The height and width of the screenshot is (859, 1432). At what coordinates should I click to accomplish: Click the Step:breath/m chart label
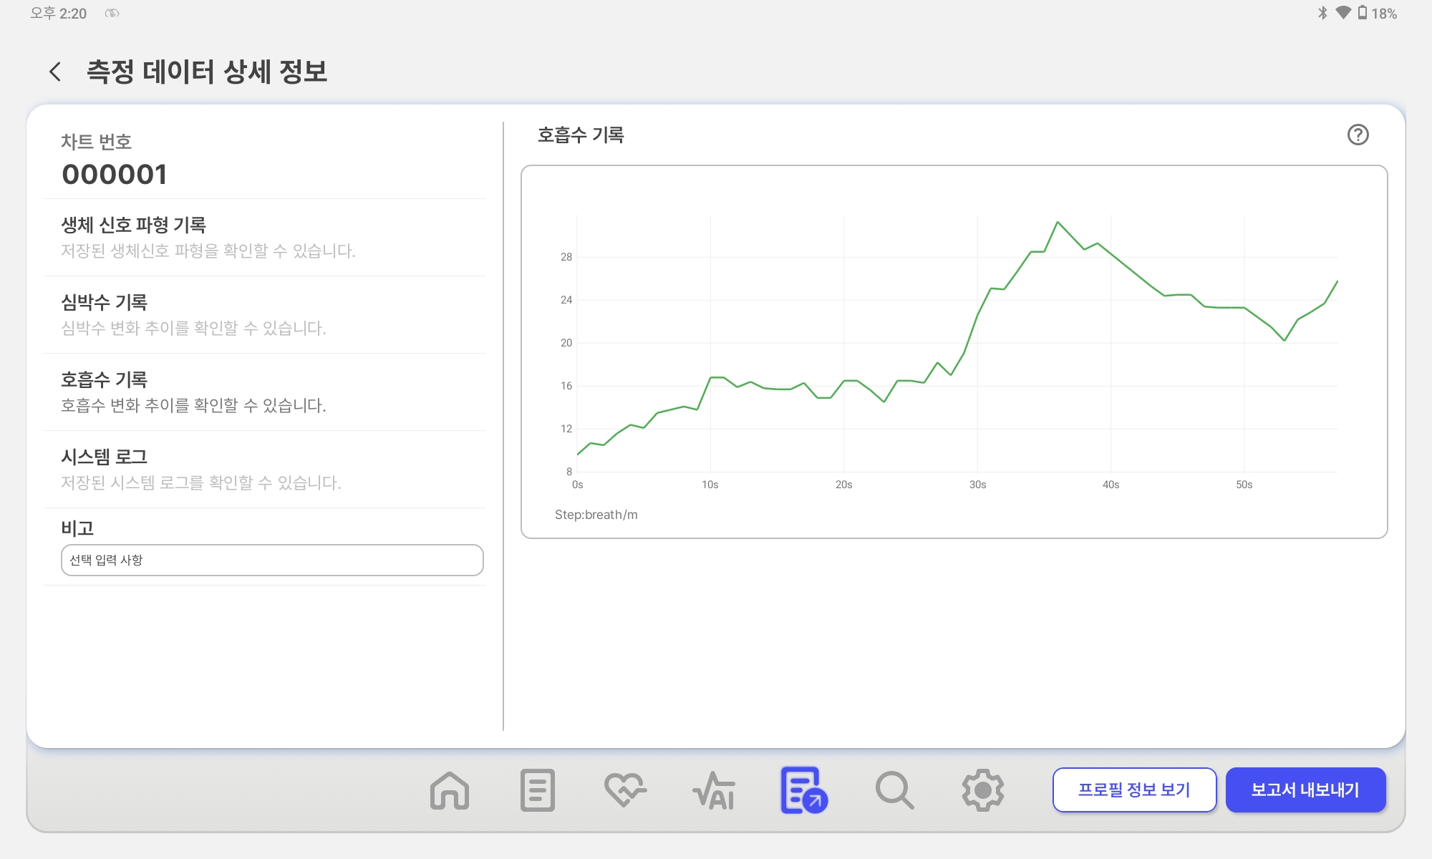[x=596, y=515]
